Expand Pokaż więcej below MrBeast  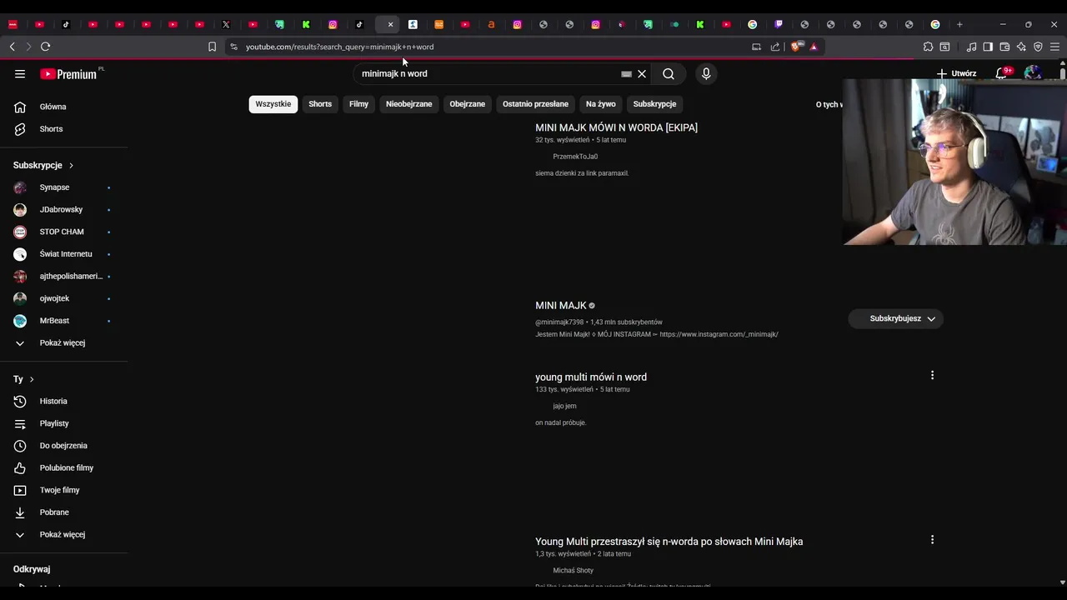pyautogui.click(x=64, y=342)
